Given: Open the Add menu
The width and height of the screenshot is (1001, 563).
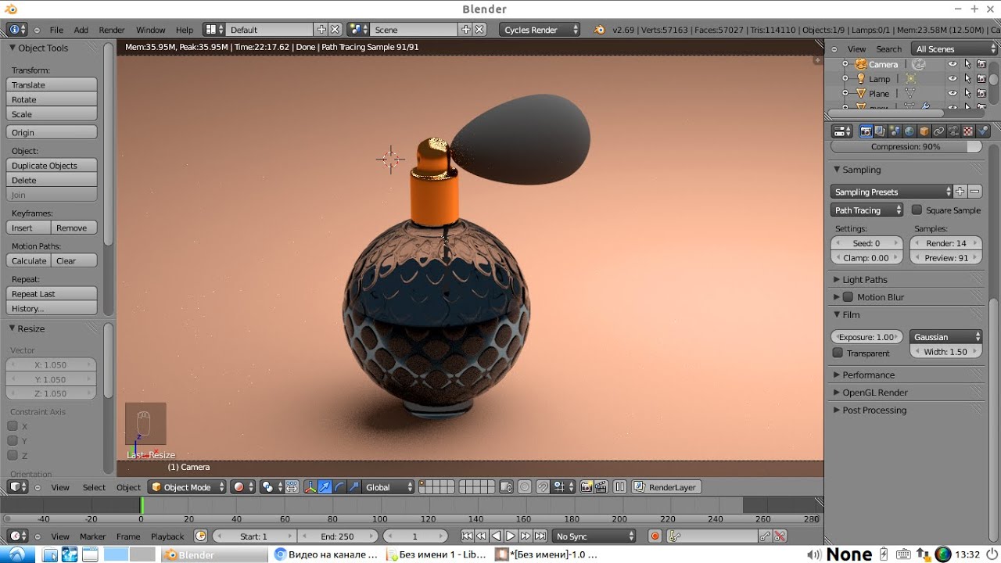Looking at the screenshot, I should (81, 30).
